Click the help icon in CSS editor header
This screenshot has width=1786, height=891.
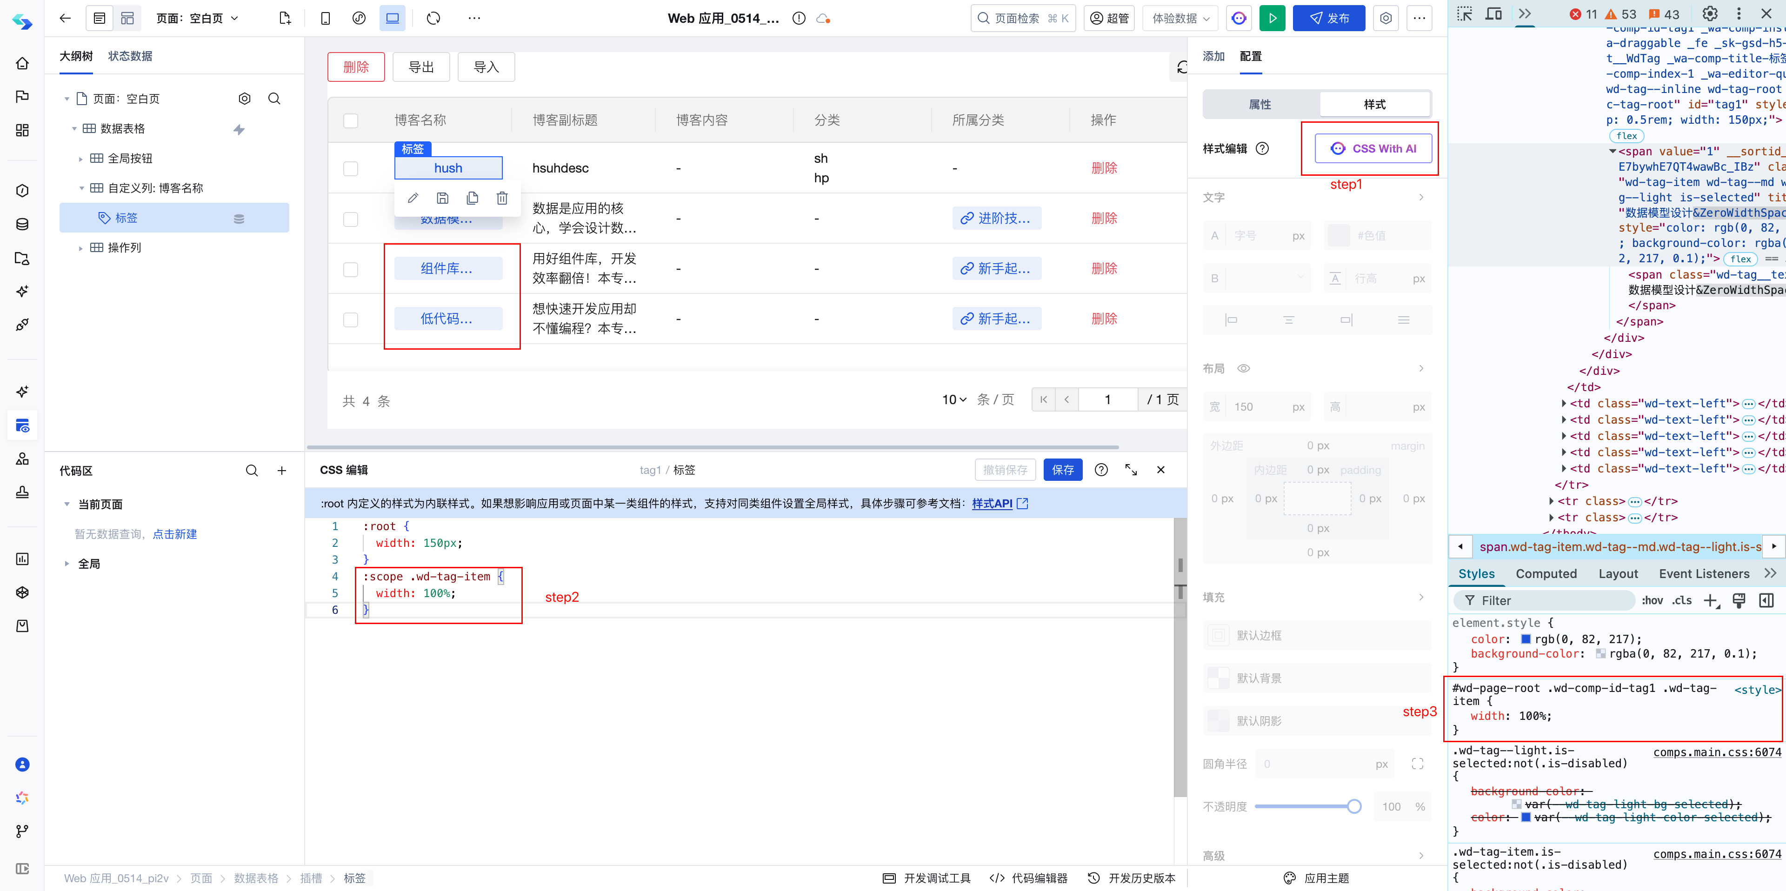1101,470
